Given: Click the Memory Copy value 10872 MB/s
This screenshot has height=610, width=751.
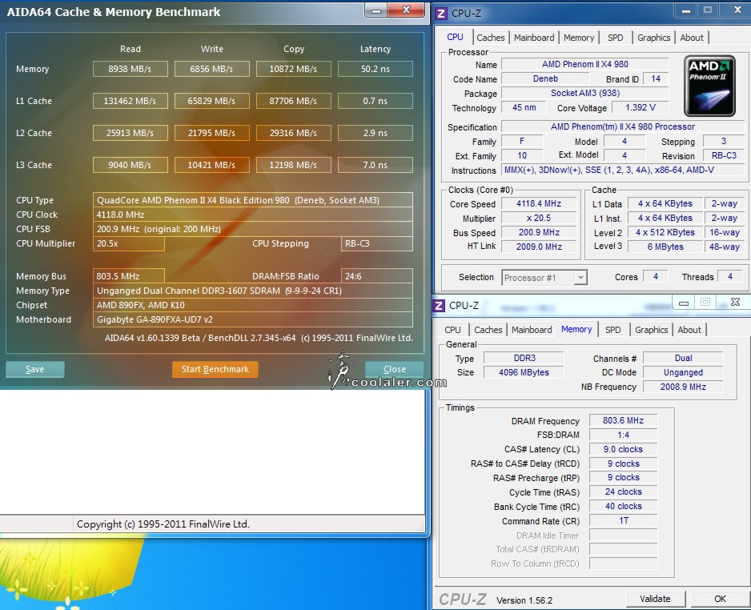Looking at the screenshot, I should point(293,69).
